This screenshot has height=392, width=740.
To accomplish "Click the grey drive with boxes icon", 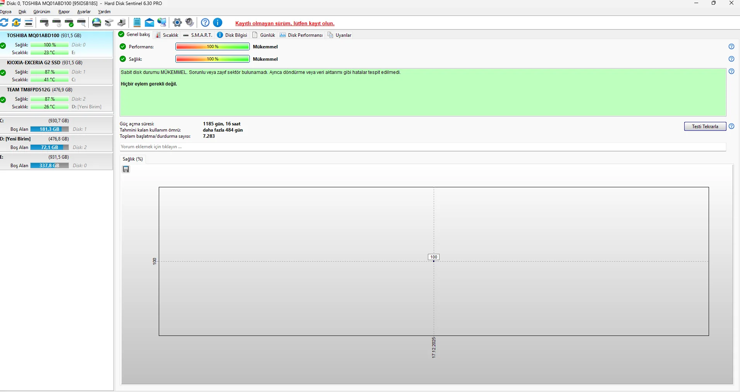I will pyautogui.click(x=109, y=22).
